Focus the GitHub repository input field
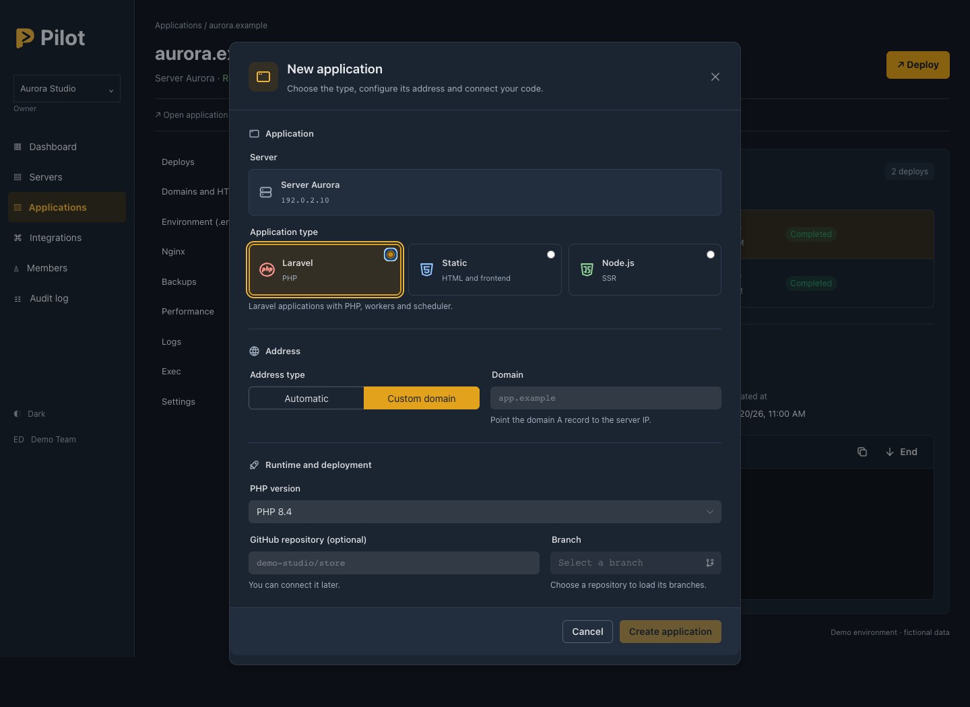This screenshot has width=970, height=707. point(394,563)
